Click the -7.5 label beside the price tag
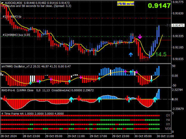Screen dimensions: 186x139 [168, 25]
